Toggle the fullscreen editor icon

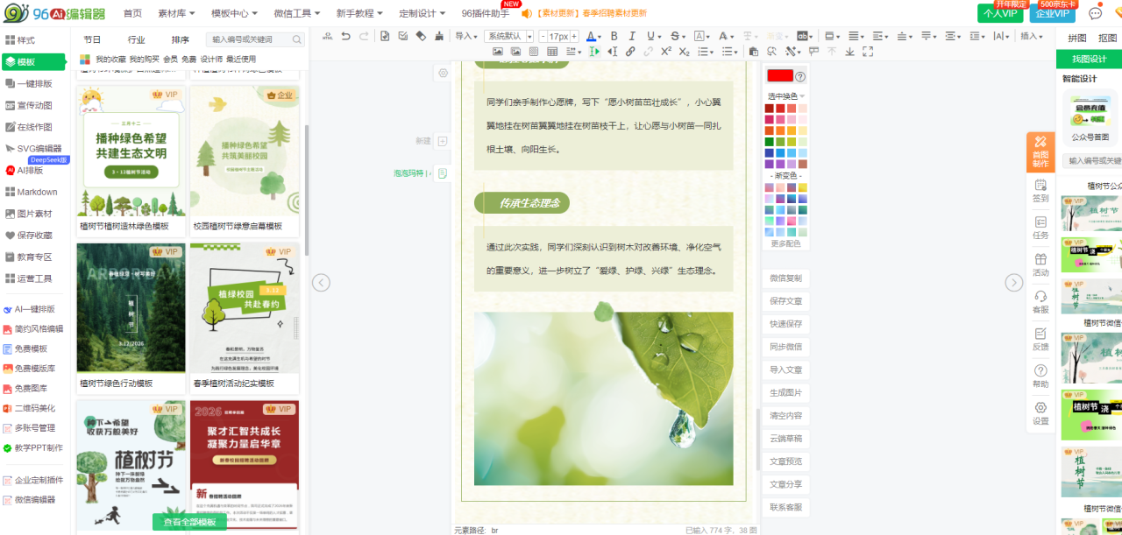tap(868, 52)
